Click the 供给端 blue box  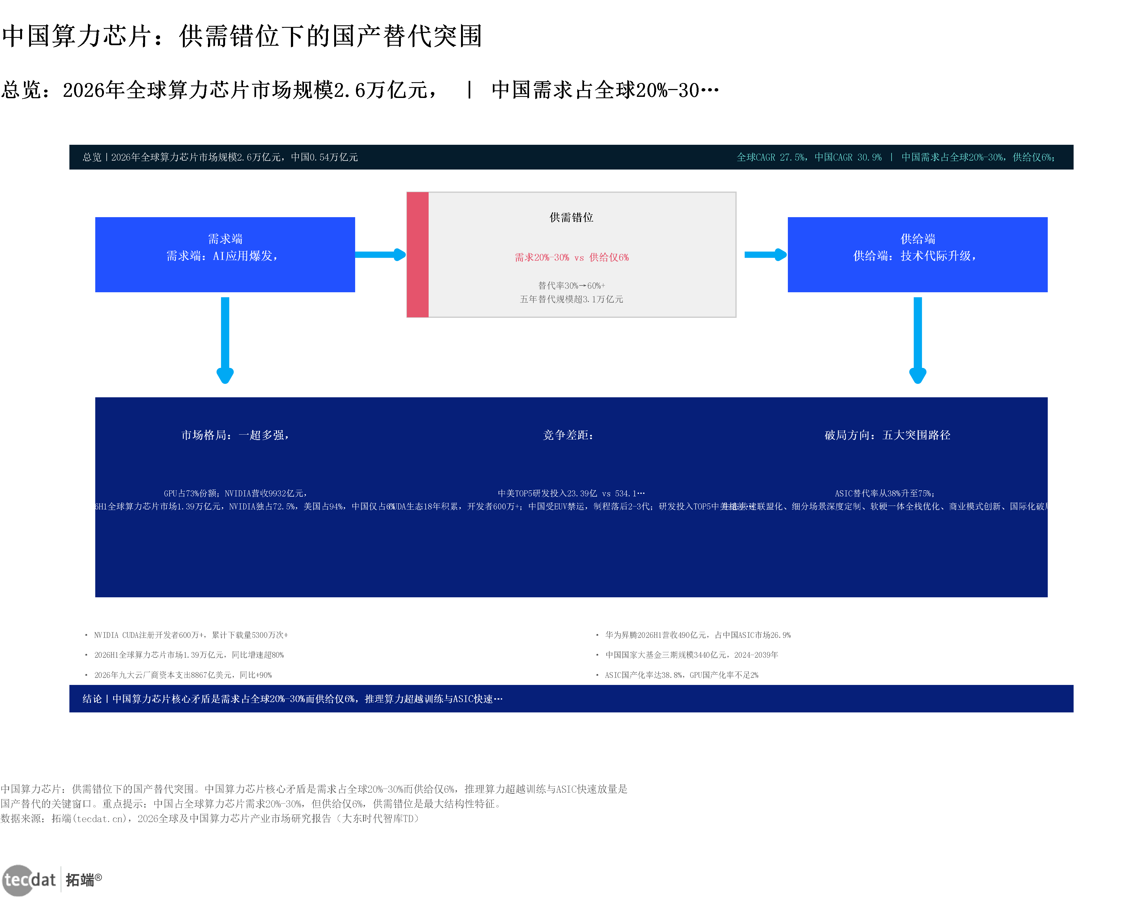coord(917,254)
